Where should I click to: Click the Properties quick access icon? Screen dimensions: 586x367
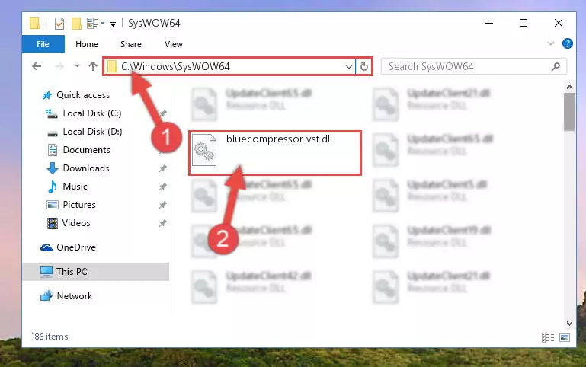[59, 23]
